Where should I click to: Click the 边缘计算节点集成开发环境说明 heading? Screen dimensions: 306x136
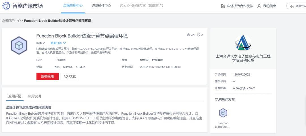[29, 107]
